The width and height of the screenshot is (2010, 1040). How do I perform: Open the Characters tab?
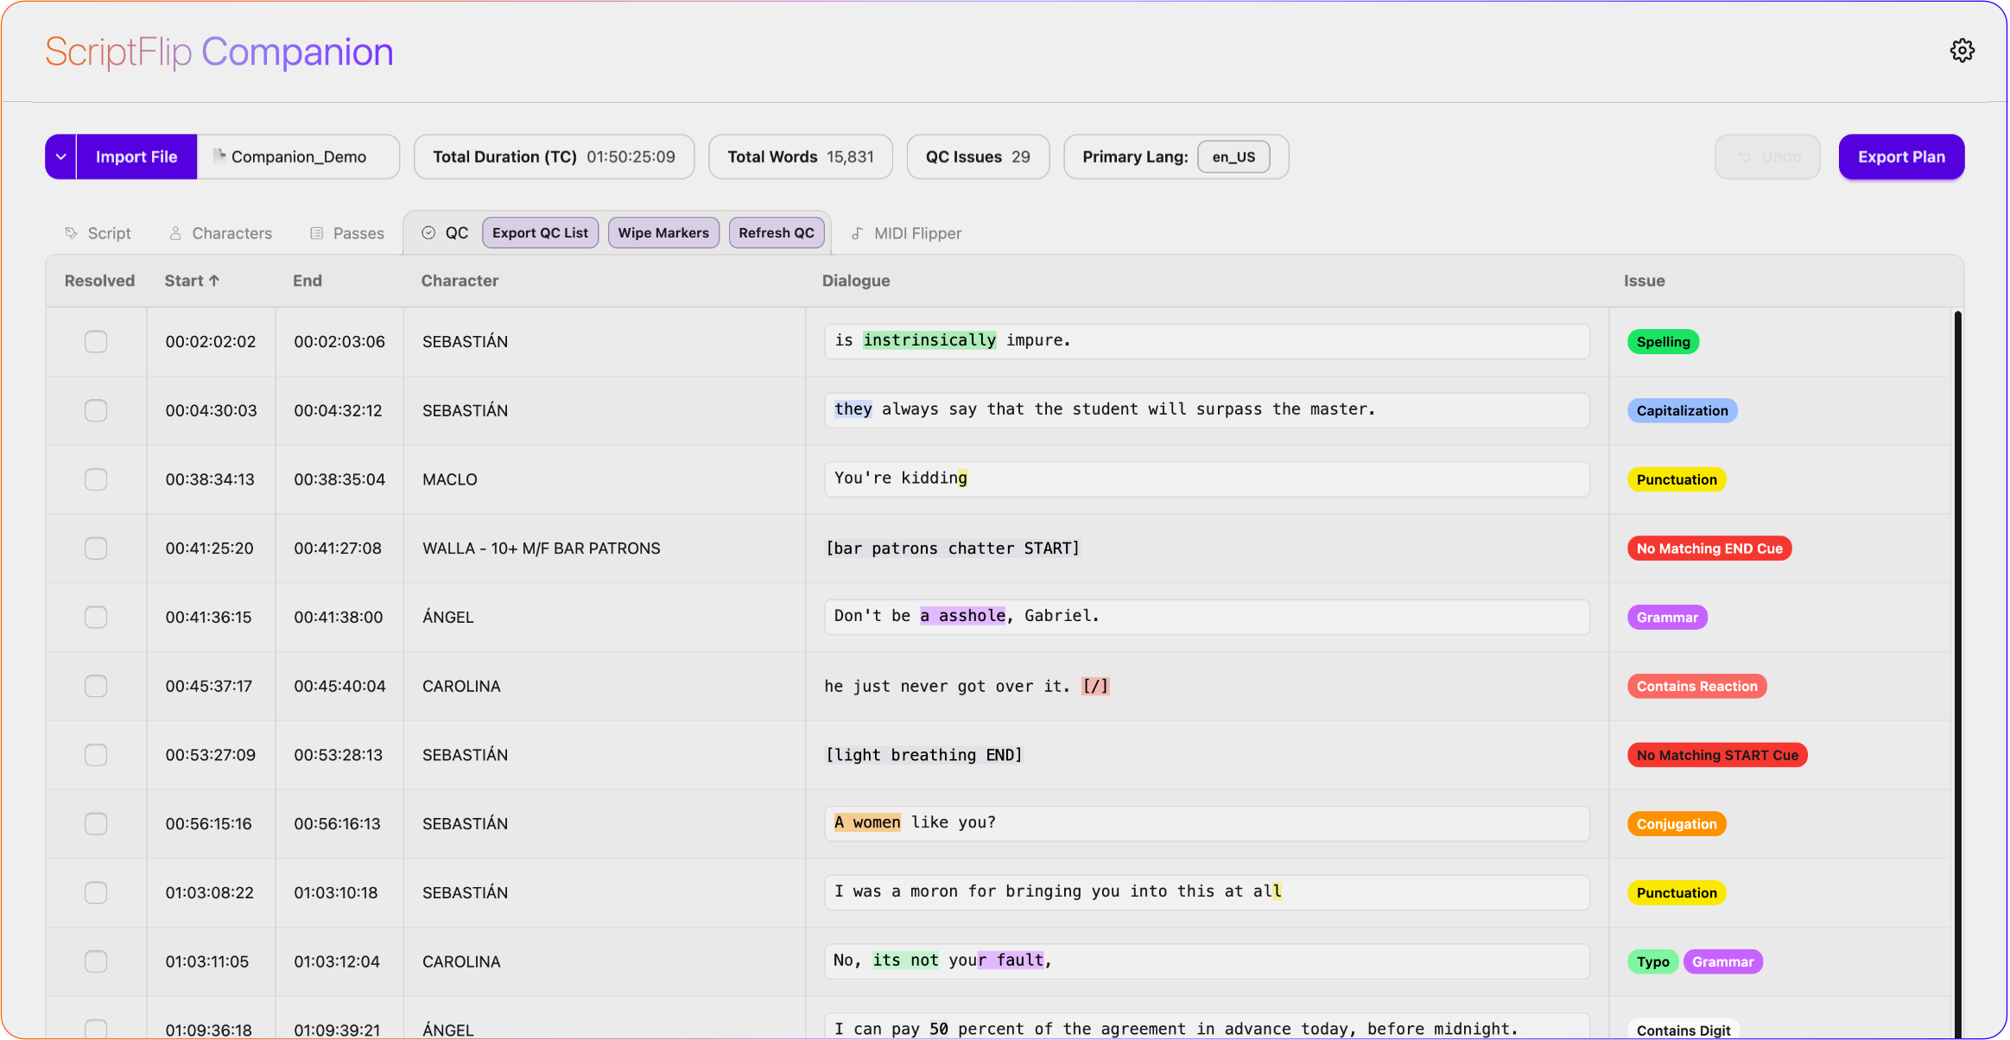231,233
